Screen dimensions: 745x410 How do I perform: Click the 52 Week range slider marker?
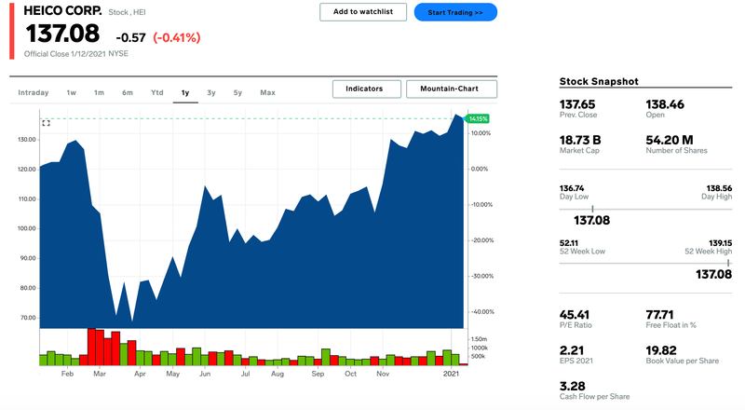728,263
